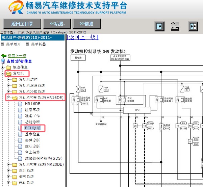Open 车上保养 tree item
The height and width of the screenshot is (187, 203).
coord(32,153)
